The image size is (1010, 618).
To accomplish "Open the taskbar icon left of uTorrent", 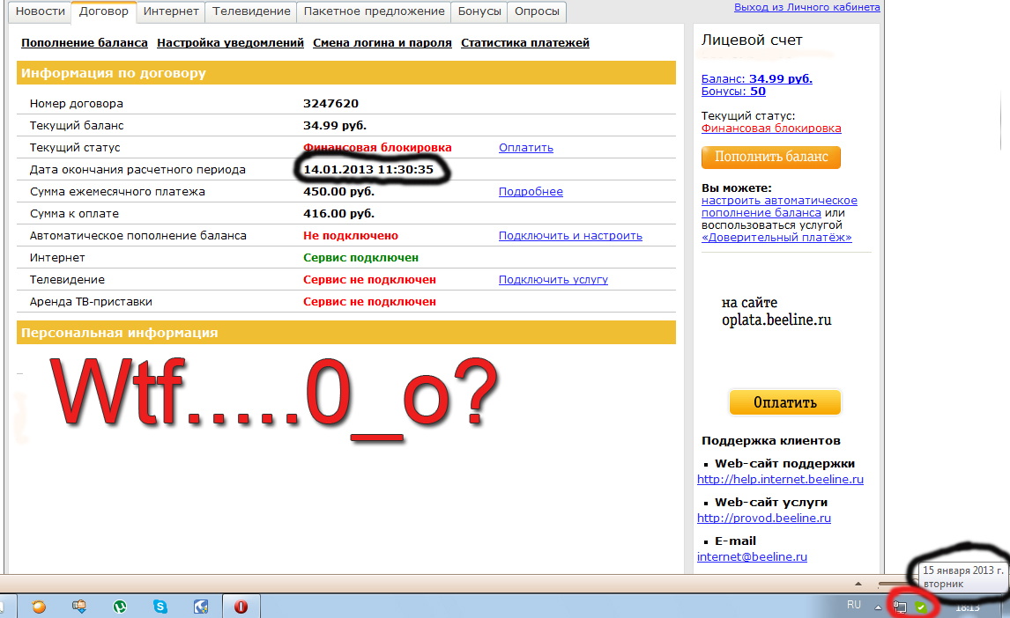I will (79, 607).
